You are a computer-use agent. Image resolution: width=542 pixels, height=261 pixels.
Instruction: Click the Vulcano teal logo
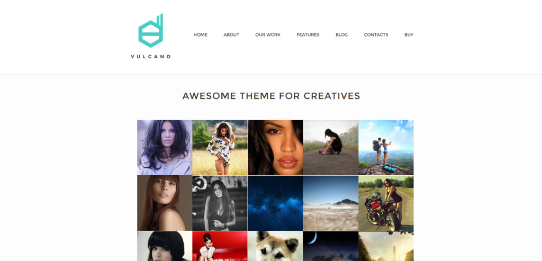(x=151, y=36)
